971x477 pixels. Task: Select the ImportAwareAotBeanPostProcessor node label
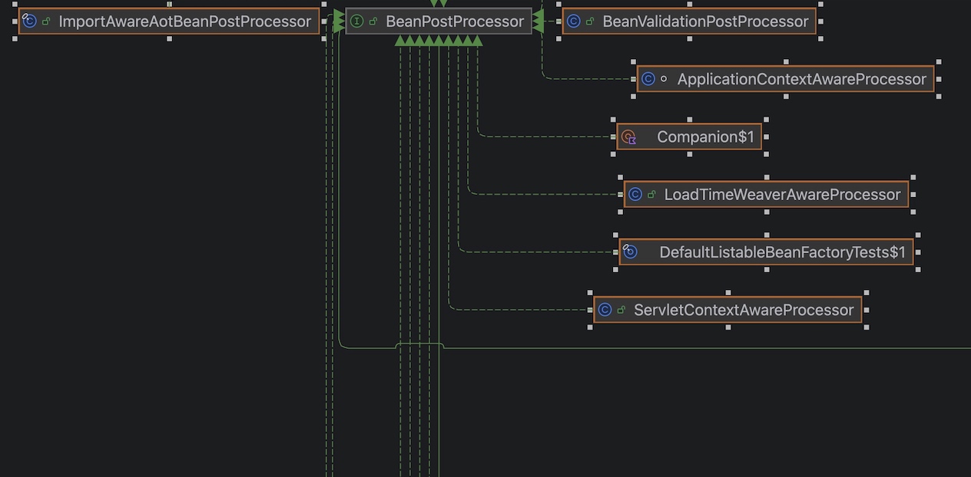coord(184,21)
